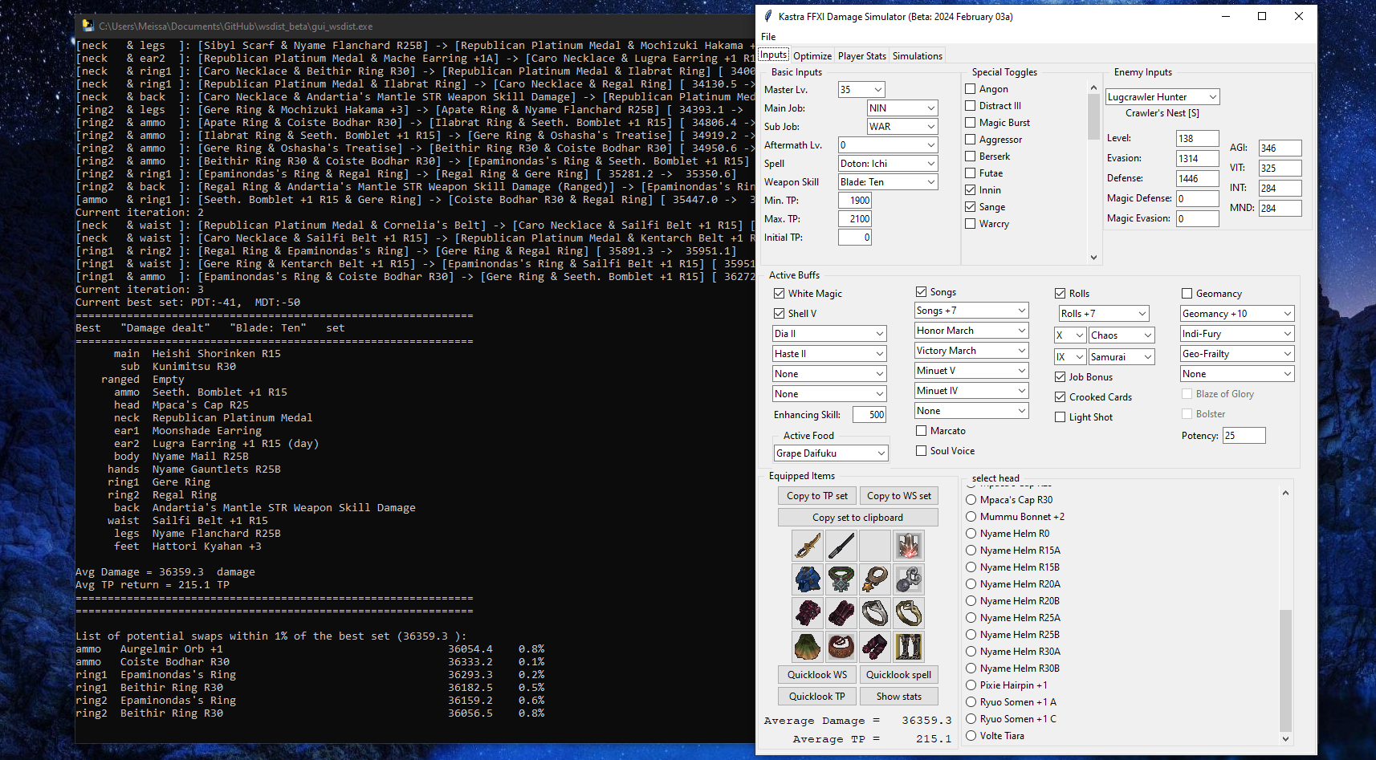Open the Sub Job dropdown showing WAR
Viewport: 1376px width, 760px height.
click(x=902, y=127)
